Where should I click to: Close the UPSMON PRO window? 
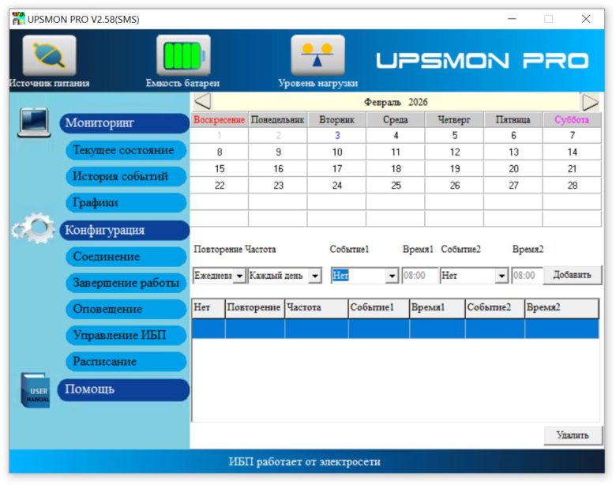point(586,19)
